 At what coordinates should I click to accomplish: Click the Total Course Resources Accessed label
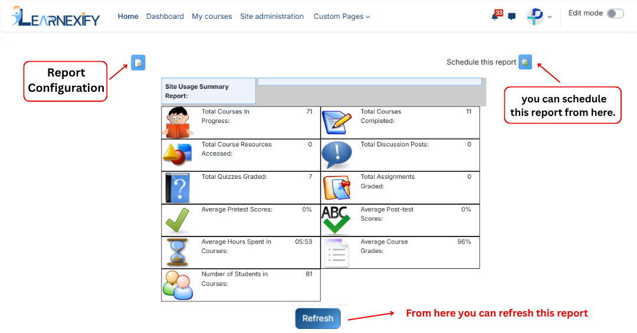point(237,149)
